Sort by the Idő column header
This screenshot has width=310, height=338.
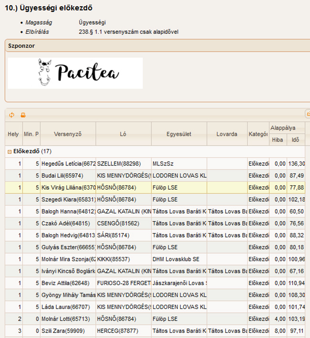tap(296, 140)
